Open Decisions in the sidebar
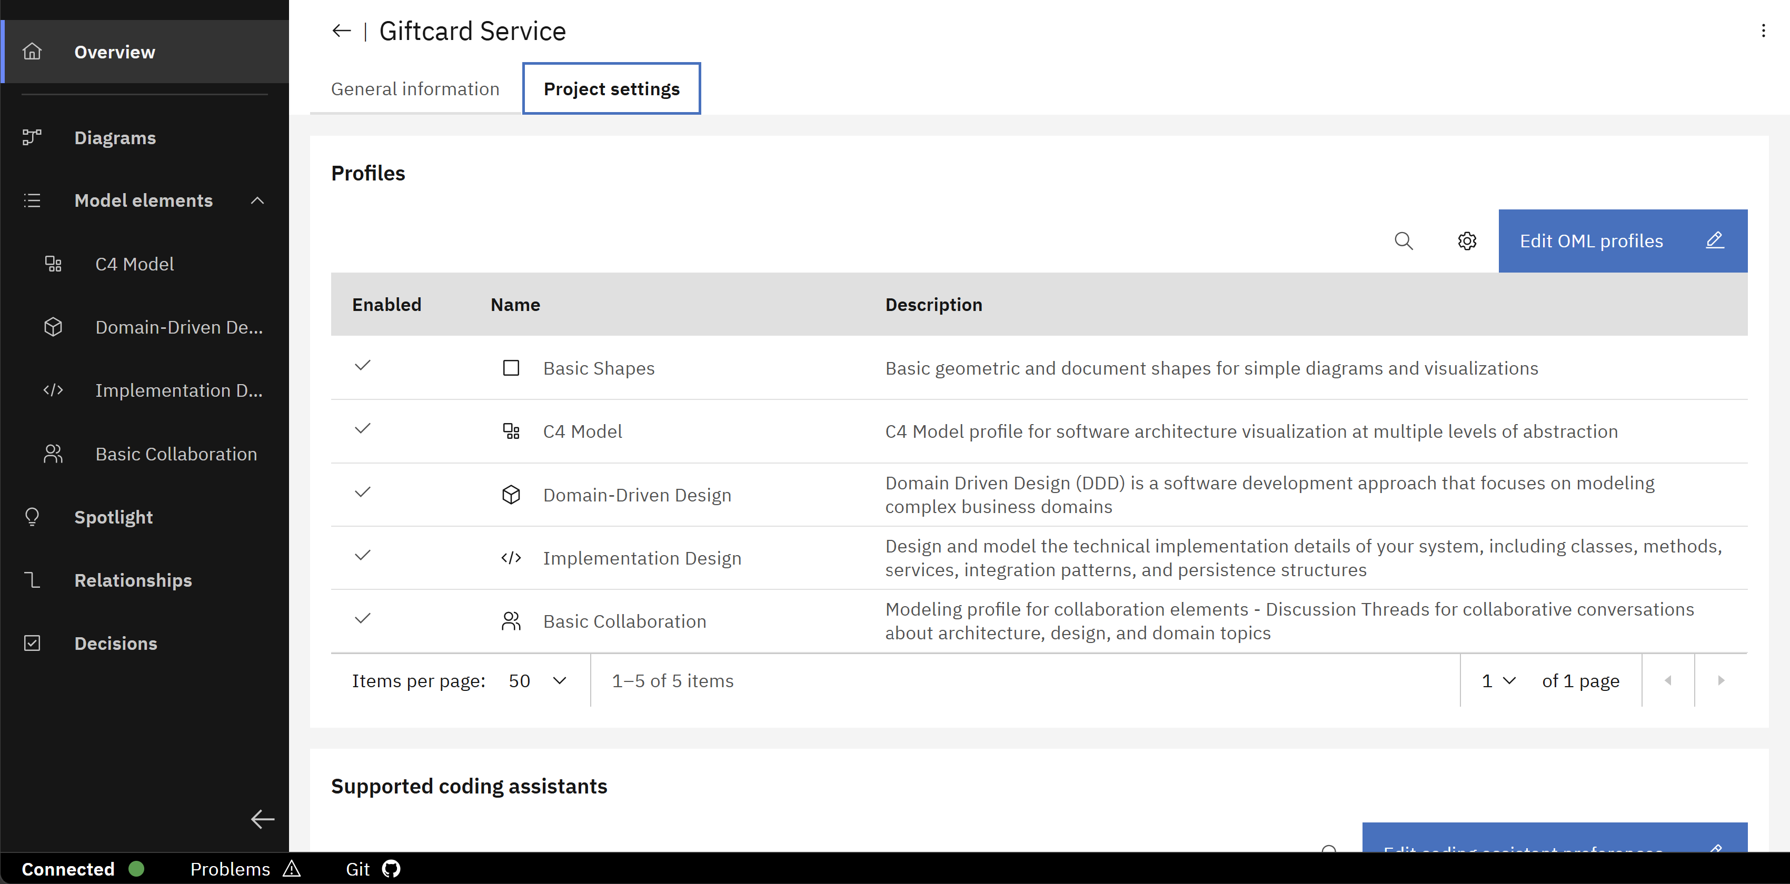This screenshot has width=1790, height=884. [145, 643]
